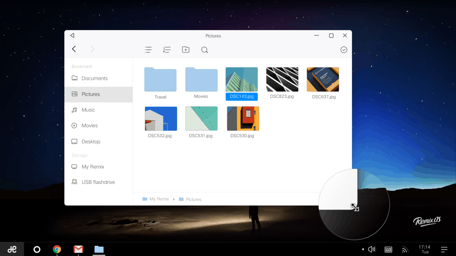Open the Travel folder
Screen dimensions: 456x256
[160, 80]
